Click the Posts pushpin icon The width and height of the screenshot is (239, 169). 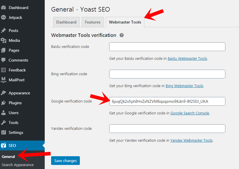pyautogui.click(x=4, y=30)
